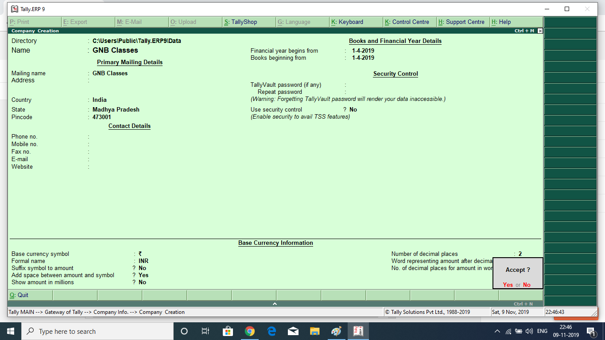The image size is (605, 340).
Task: Toggle Add space between amount and symbol
Action: [143, 275]
